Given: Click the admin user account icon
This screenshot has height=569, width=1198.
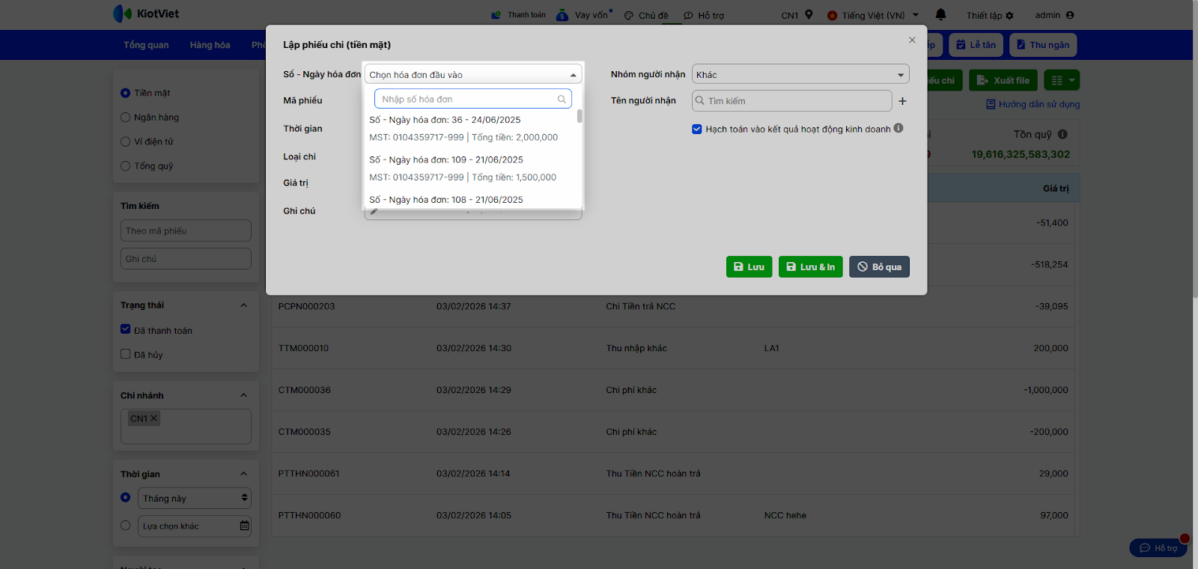Looking at the screenshot, I should tap(1070, 15).
